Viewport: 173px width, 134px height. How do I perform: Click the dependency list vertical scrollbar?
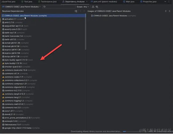(86, 32)
